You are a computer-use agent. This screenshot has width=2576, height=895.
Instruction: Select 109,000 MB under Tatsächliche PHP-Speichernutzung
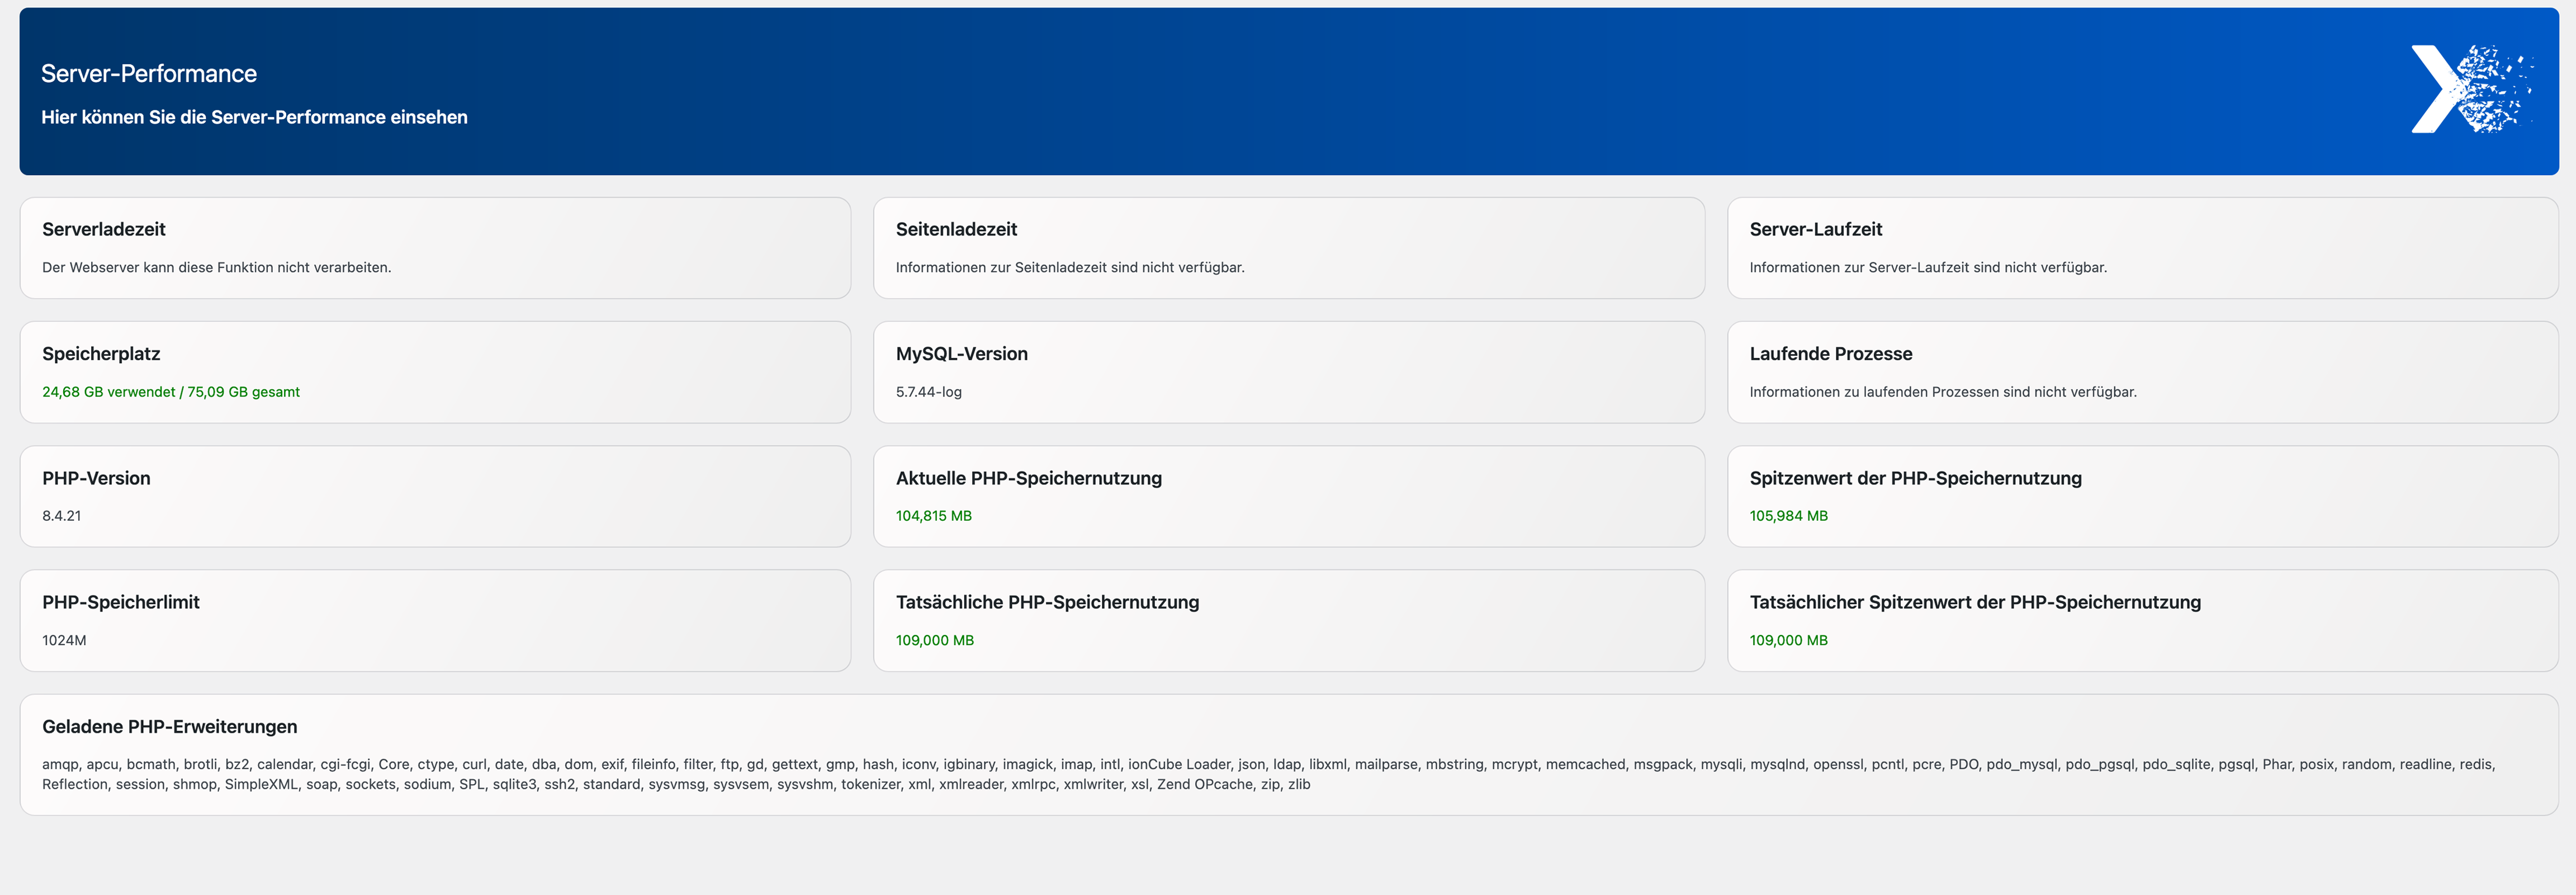[935, 640]
